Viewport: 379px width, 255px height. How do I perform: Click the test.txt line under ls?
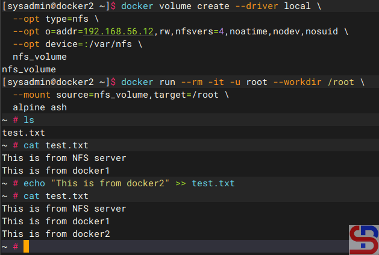tap(23, 133)
